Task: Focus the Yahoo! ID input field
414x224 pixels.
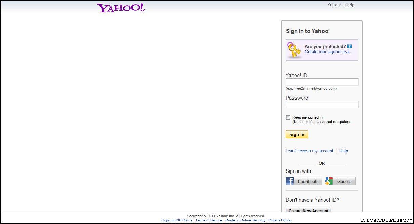Action: 322,82
